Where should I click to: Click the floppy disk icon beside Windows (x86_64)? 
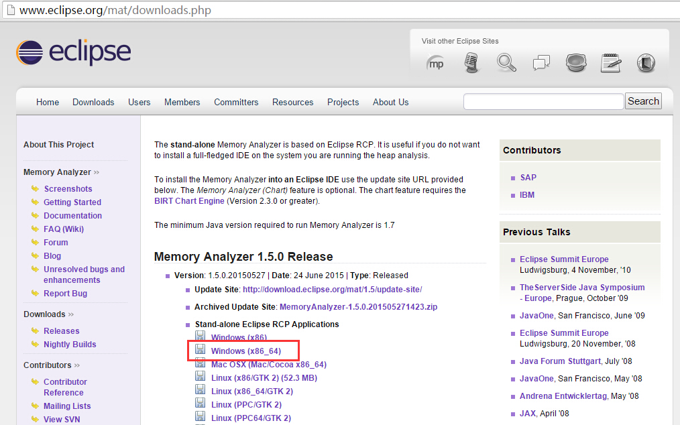[200, 349]
